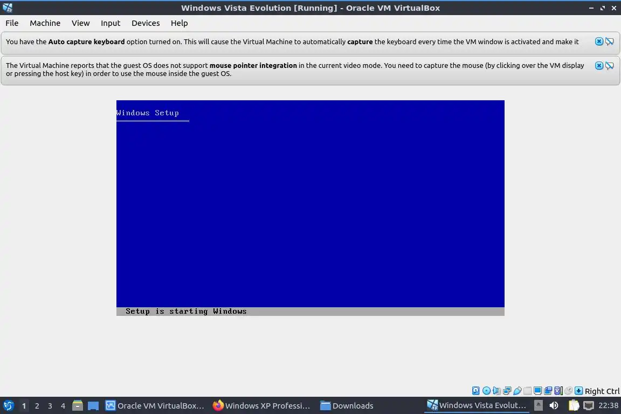Viewport: 621px width, 414px height.
Task: Switch to workspace 3
Action: pyautogui.click(x=50, y=406)
